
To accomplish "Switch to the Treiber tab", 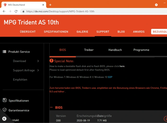I will coord(89,50).
